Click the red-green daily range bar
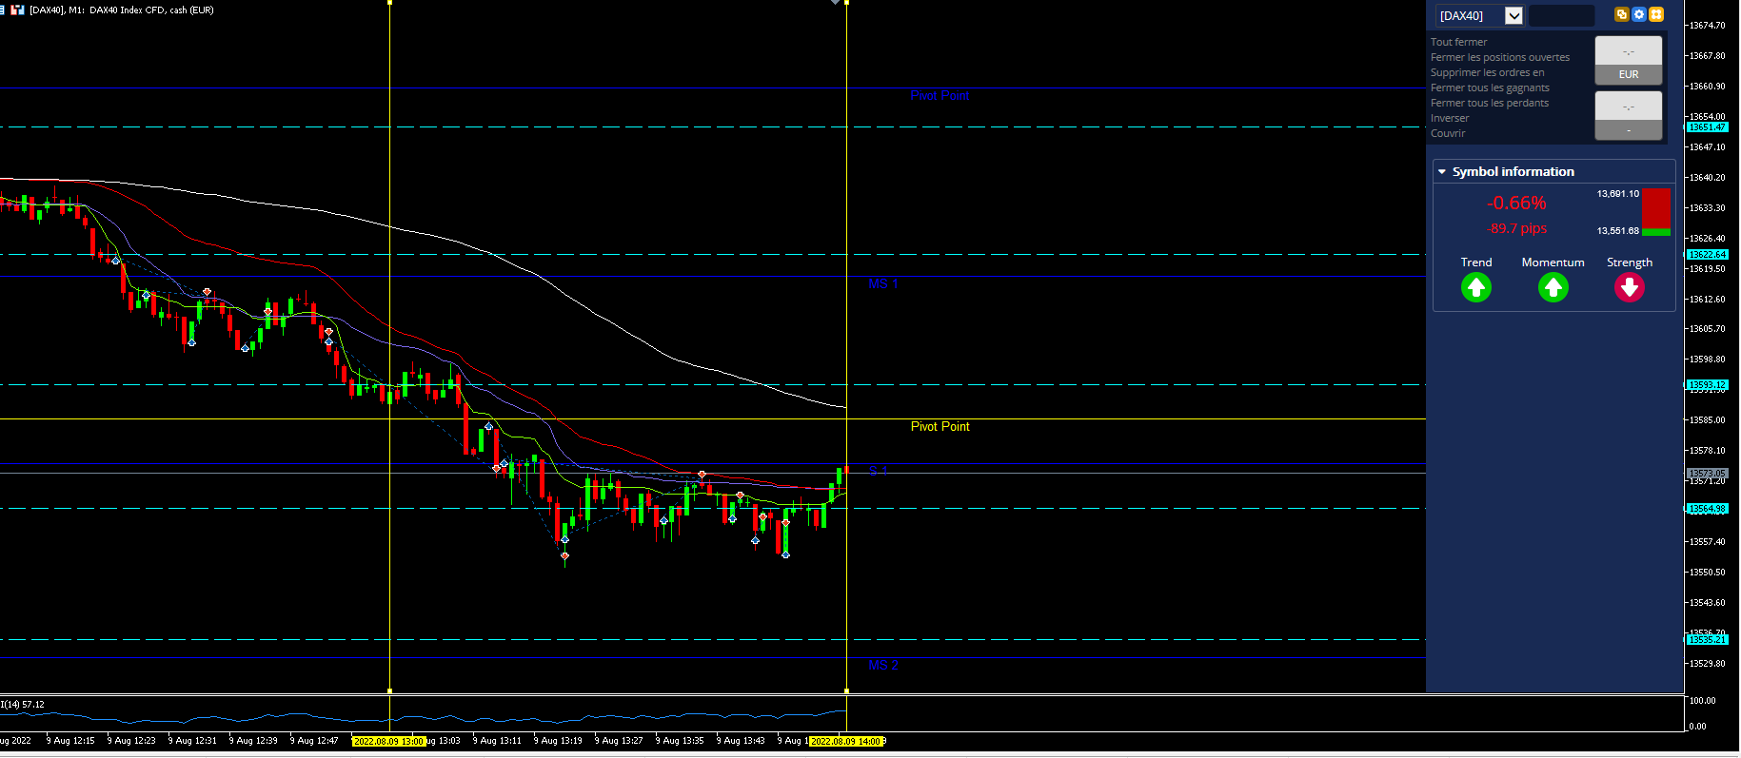 point(1656,211)
